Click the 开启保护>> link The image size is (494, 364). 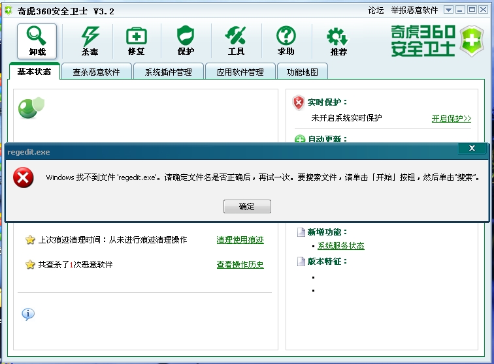pyautogui.click(x=451, y=119)
